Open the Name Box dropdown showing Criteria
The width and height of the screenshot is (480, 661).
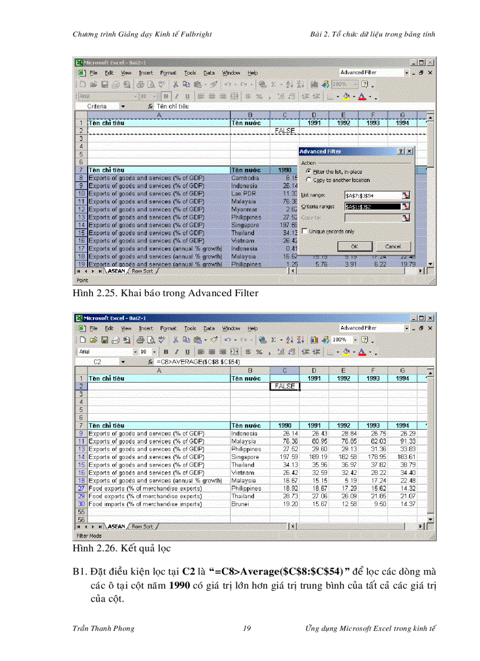(124, 107)
